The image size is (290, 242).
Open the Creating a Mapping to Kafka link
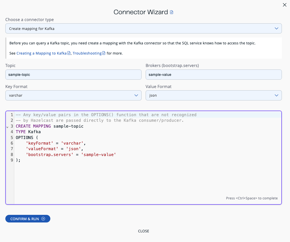pos(42,53)
